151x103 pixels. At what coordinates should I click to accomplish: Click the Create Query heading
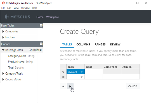click(x=79, y=32)
